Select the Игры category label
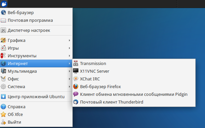Screen dimensions: 205x128 point(13,48)
